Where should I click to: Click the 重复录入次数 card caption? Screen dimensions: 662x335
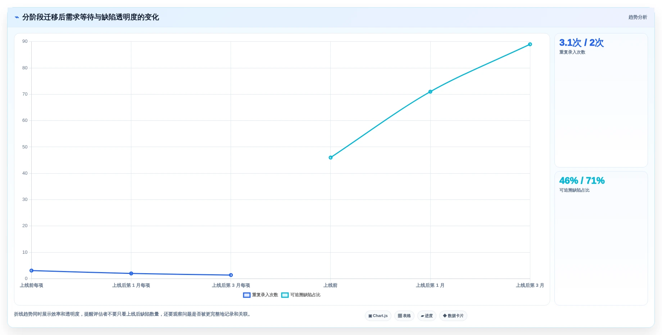[572, 52]
